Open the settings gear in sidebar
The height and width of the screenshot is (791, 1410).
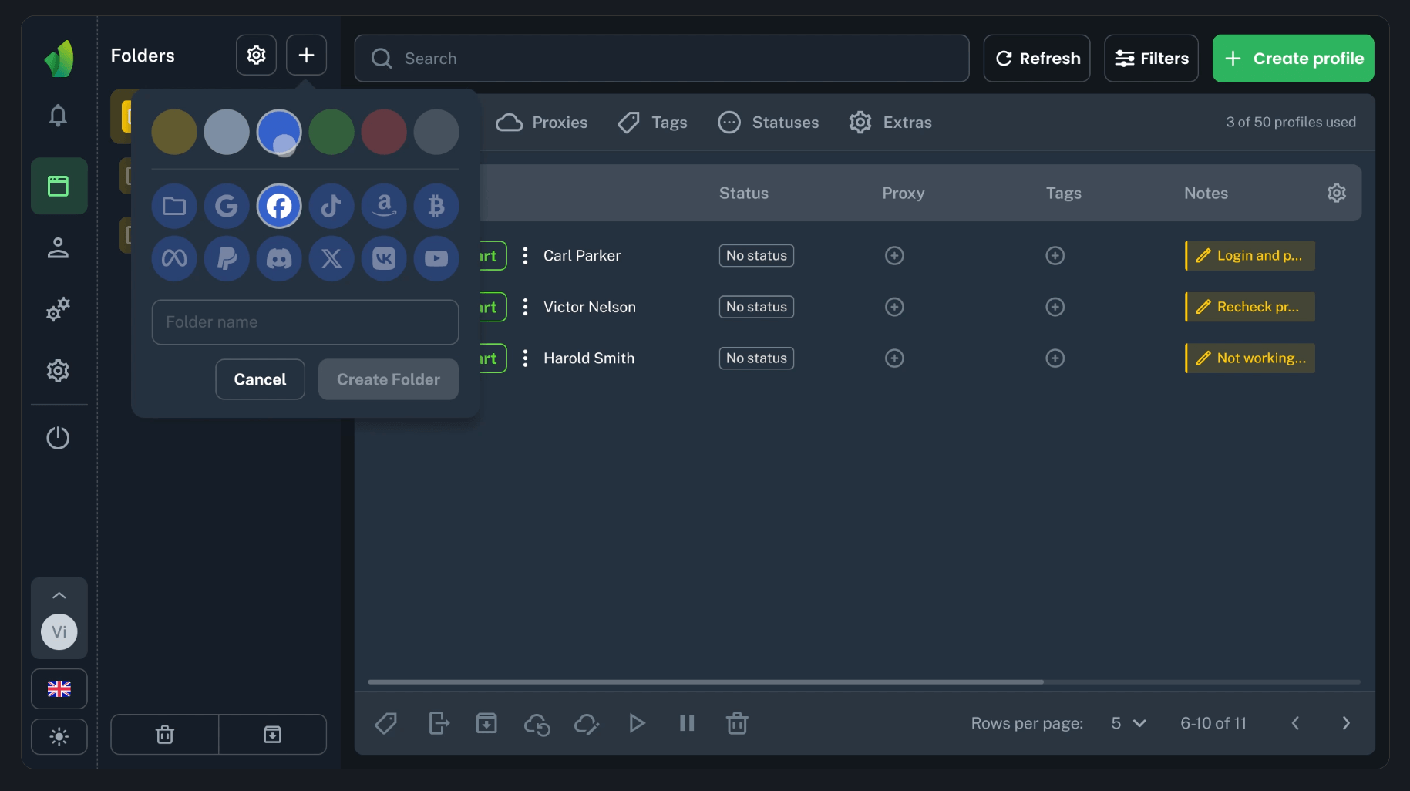pyautogui.click(x=58, y=372)
